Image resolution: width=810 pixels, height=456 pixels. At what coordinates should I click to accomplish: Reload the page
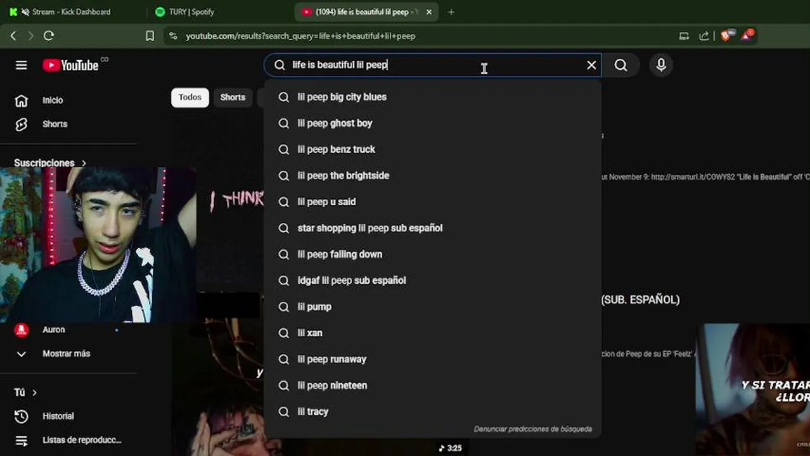[x=49, y=36]
